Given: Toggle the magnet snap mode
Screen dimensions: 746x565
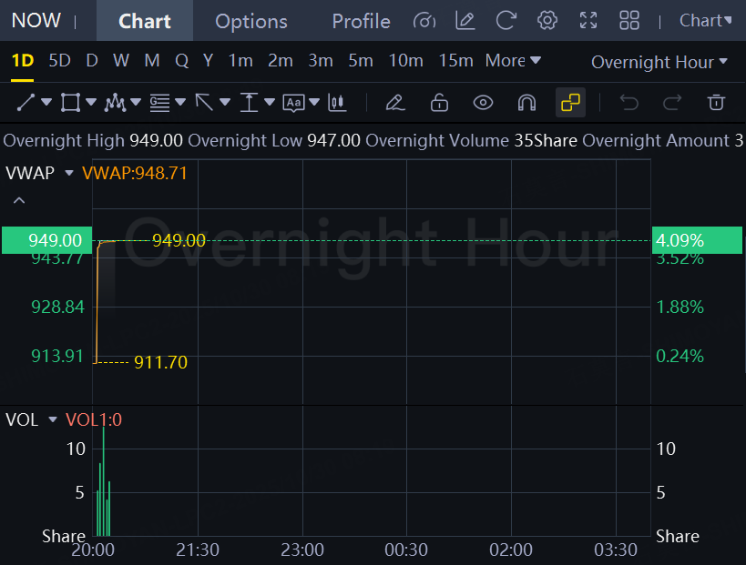Looking at the screenshot, I should coord(526,103).
